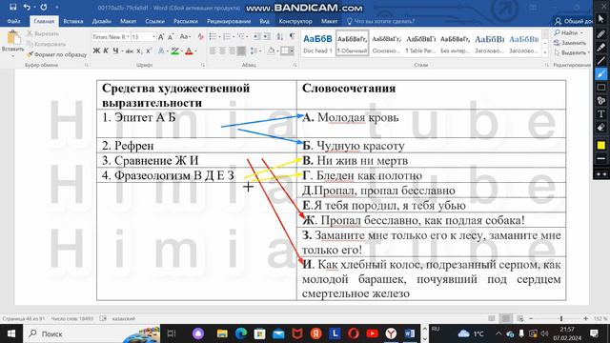Toggle italic (К) formatting

point(106,50)
